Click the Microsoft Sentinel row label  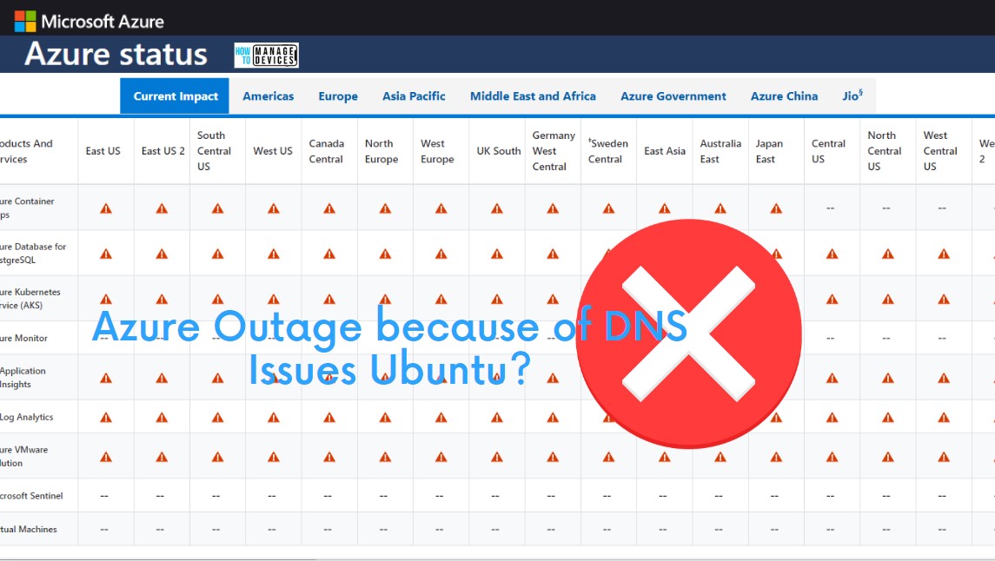[32, 496]
